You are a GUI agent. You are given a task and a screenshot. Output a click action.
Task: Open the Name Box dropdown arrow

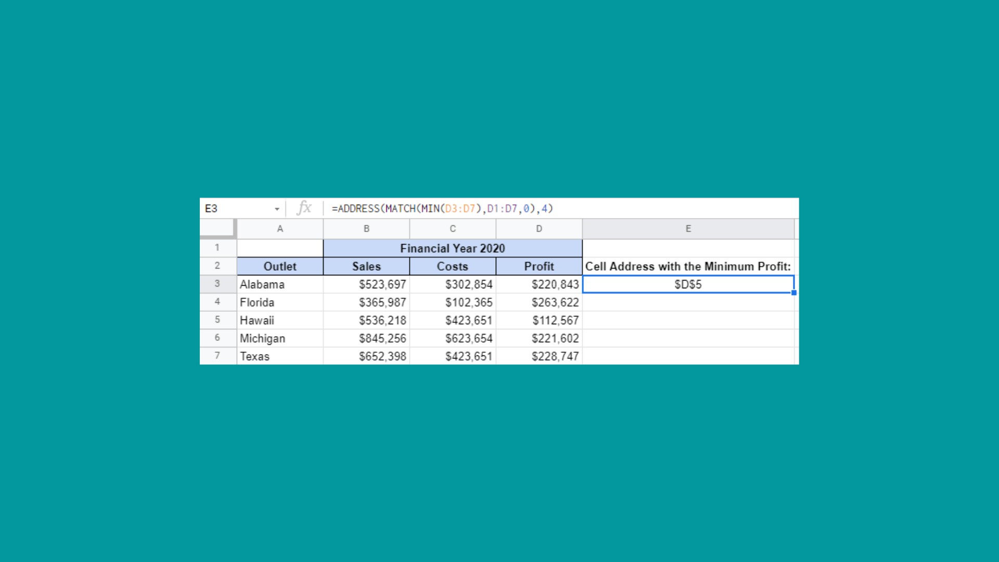pos(277,209)
